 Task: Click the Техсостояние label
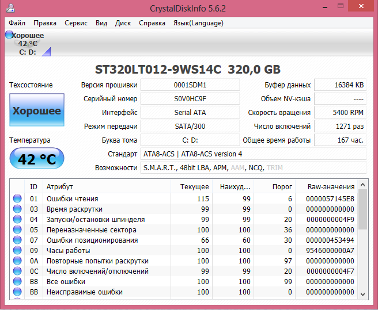coord(31,85)
